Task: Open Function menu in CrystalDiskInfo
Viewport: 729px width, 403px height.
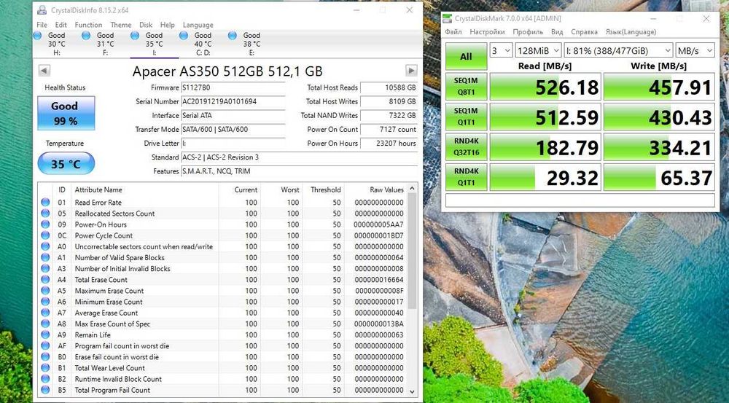Action: pyautogui.click(x=88, y=25)
